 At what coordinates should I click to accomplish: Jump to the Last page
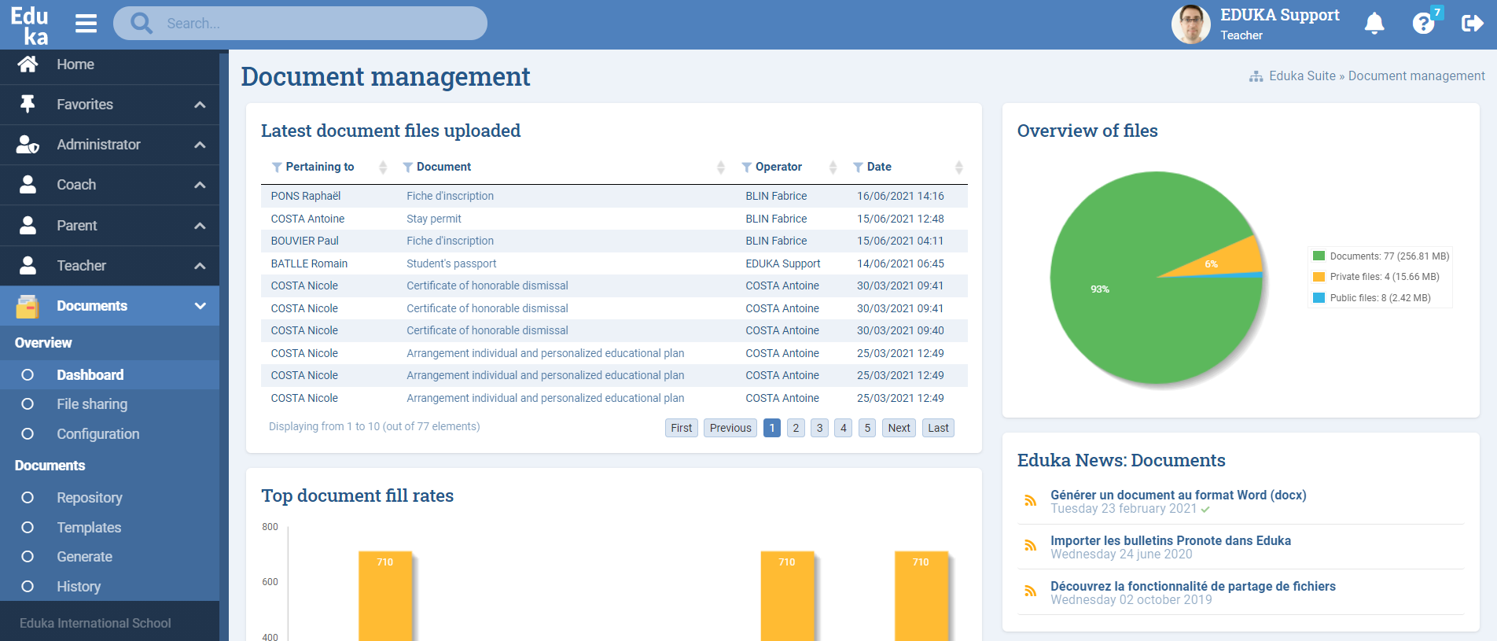pos(938,428)
